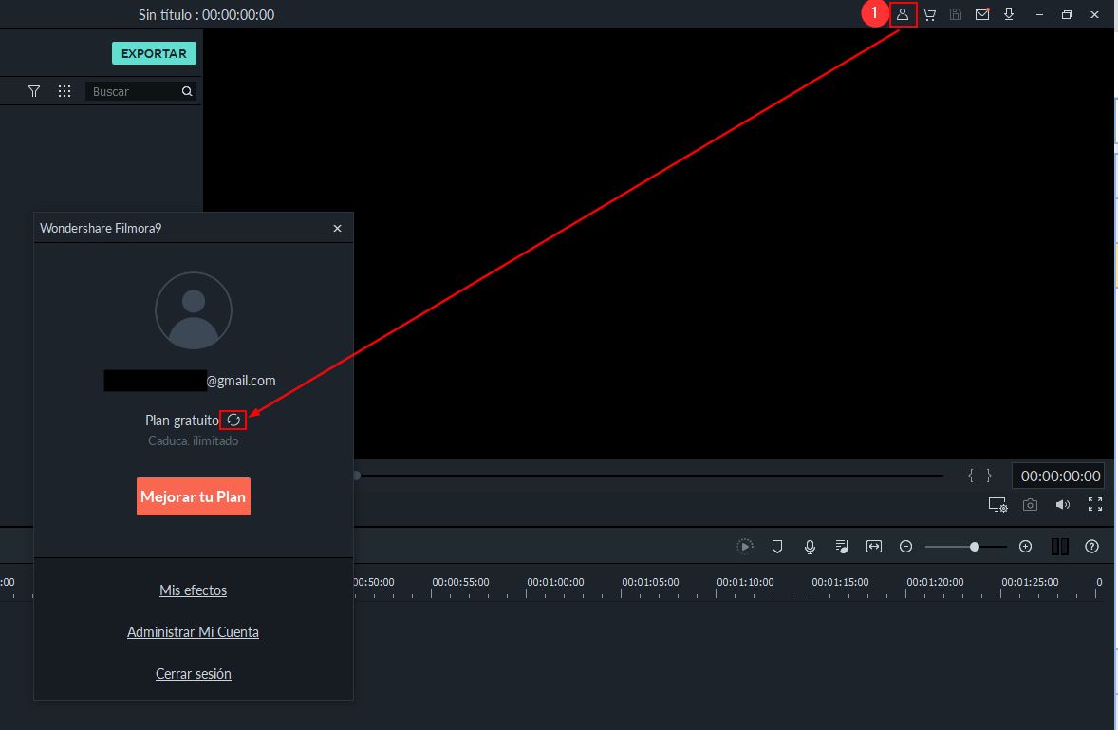The width and height of the screenshot is (1118, 730).
Task: Add a marker with shield icon
Action: pyautogui.click(x=777, y=547)
